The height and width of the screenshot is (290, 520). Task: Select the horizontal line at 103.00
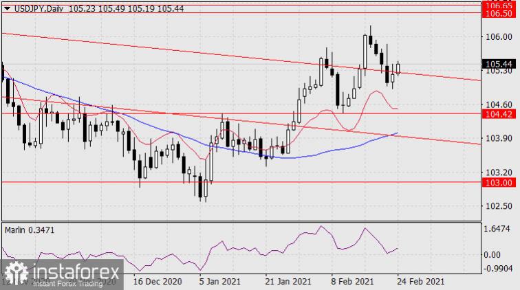tap(241, 182)
